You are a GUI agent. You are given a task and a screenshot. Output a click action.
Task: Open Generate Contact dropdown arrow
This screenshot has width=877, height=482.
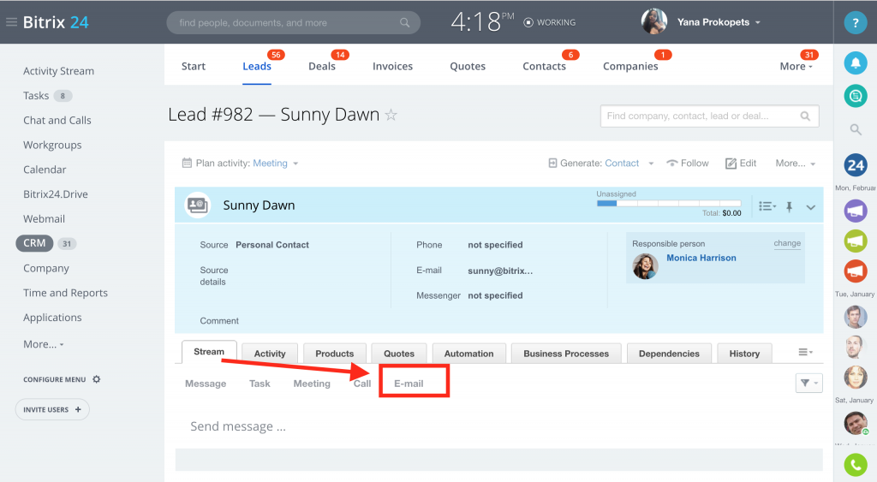[x=651, y=164]
